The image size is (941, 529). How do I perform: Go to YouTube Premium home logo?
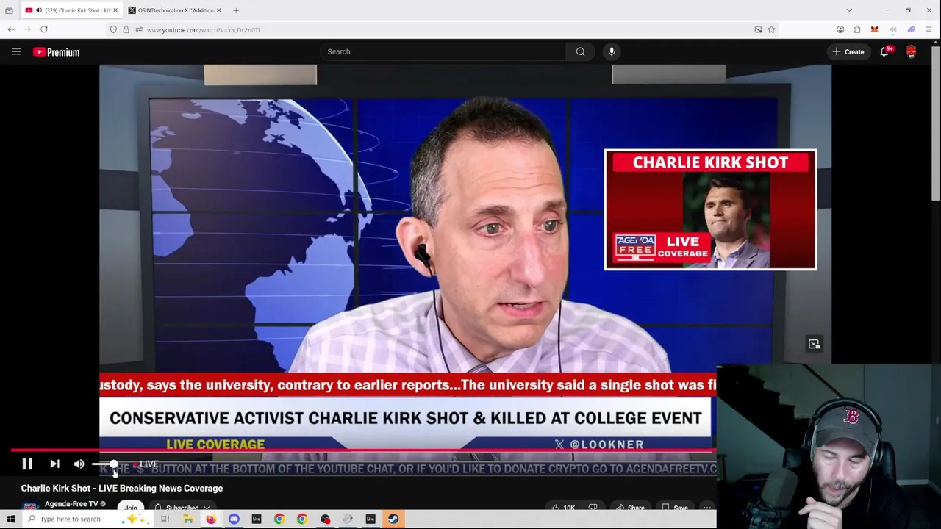click(x=56, y=52)
